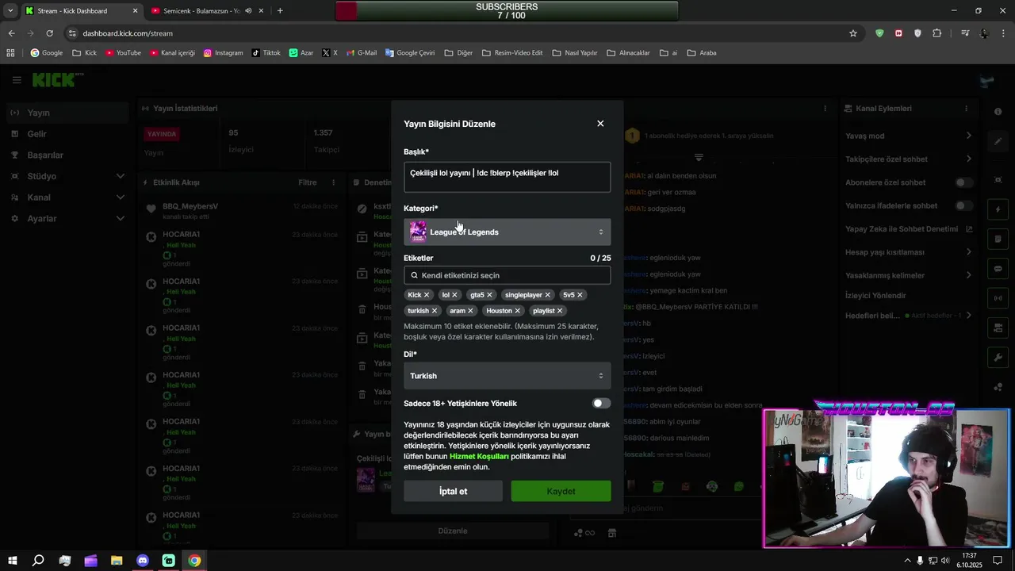Reload the page
Image resolution: width=1015 pixels, height=571 pixels.
(x=49, y=33)
